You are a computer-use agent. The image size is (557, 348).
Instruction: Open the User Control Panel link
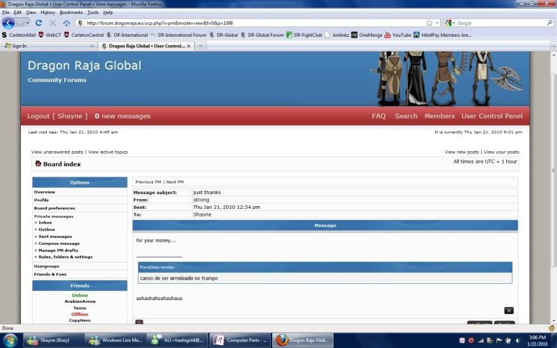pos(492,116)
